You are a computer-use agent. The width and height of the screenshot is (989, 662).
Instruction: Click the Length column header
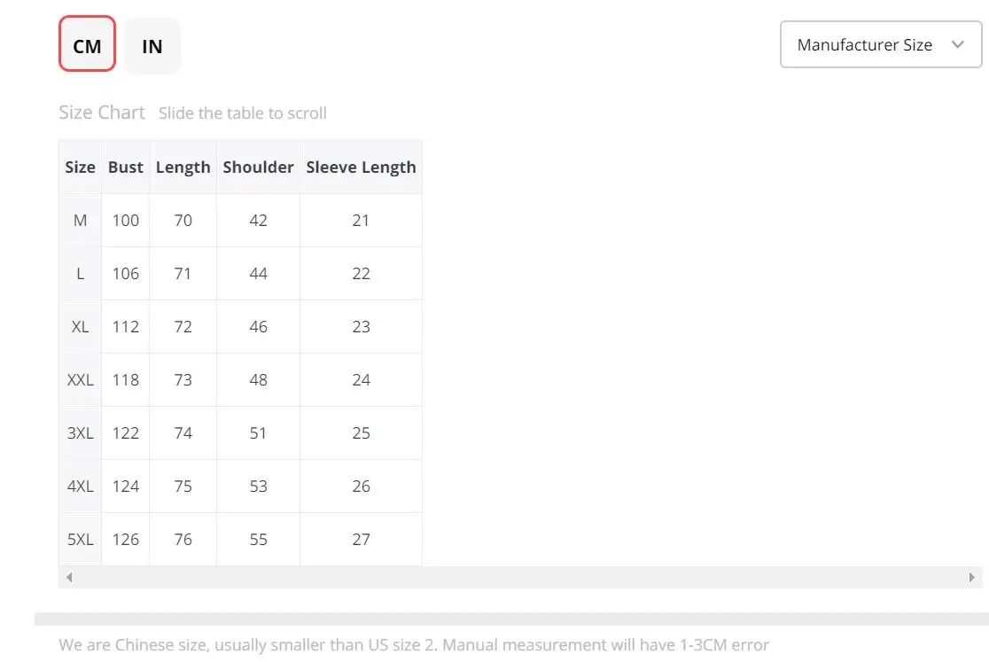click(183, 167)
